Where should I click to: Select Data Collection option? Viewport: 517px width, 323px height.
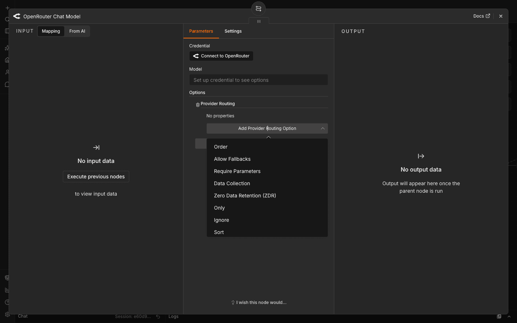coord(267,183)
